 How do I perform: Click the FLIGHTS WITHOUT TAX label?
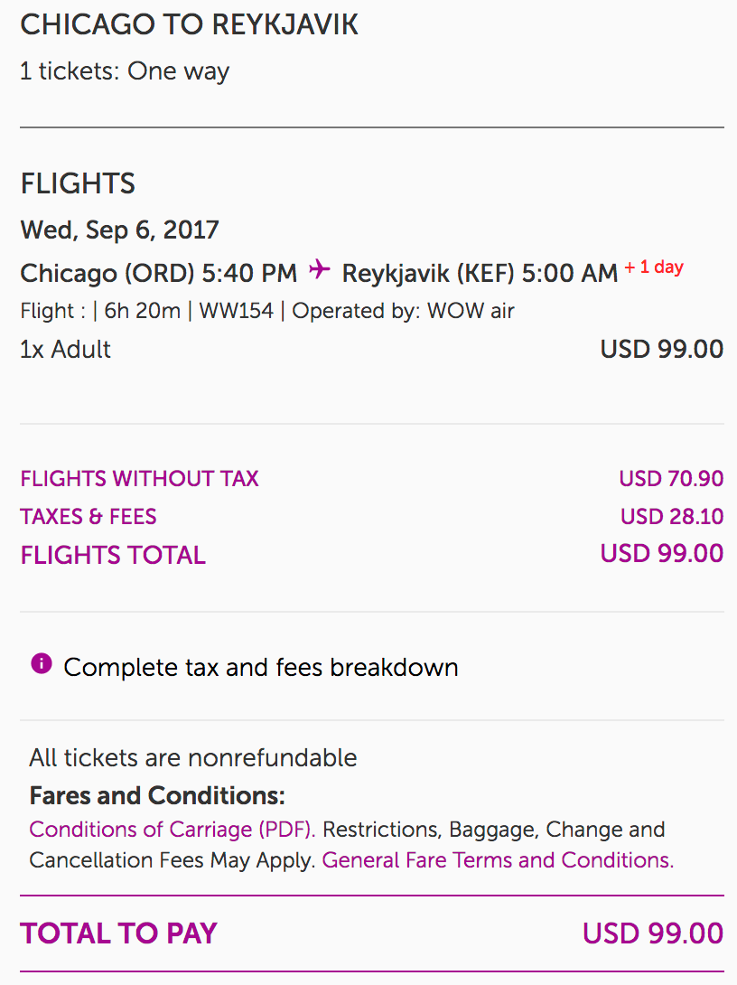coord(139,478)
